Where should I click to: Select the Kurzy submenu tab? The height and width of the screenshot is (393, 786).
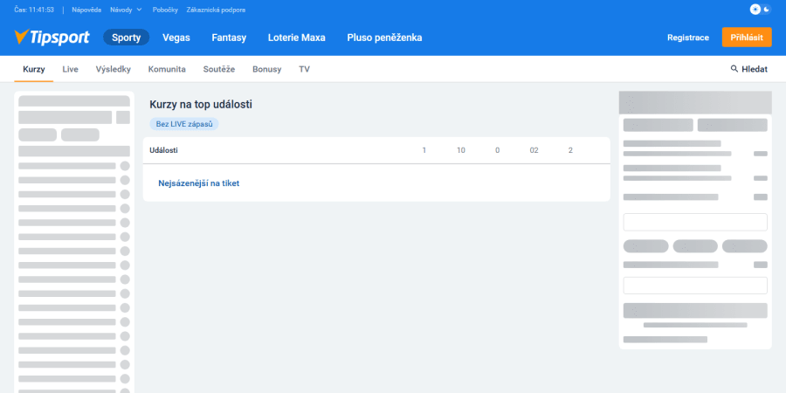(x=33, y=69)
